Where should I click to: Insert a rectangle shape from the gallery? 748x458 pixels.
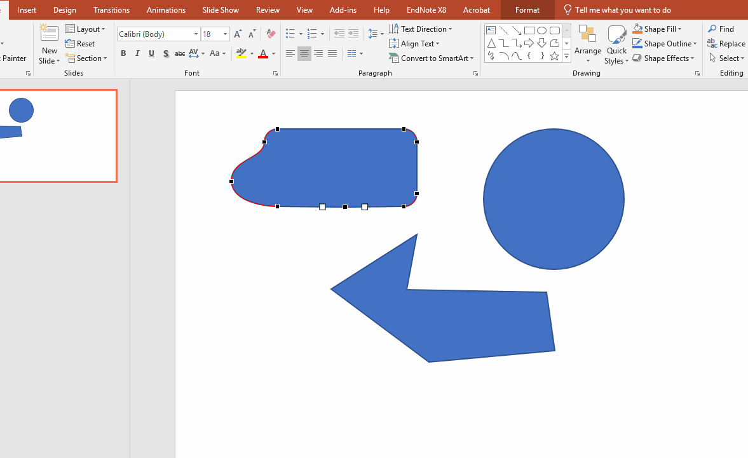point(529,30)
